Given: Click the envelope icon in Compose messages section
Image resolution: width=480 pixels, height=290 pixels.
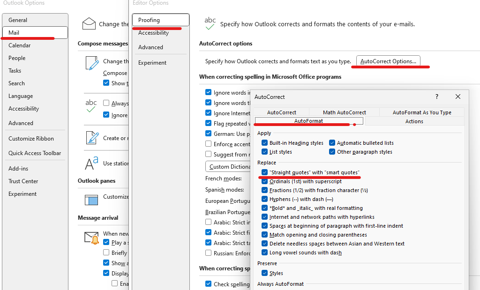Looking at the screenshot, I should click(x=89, y=22).
